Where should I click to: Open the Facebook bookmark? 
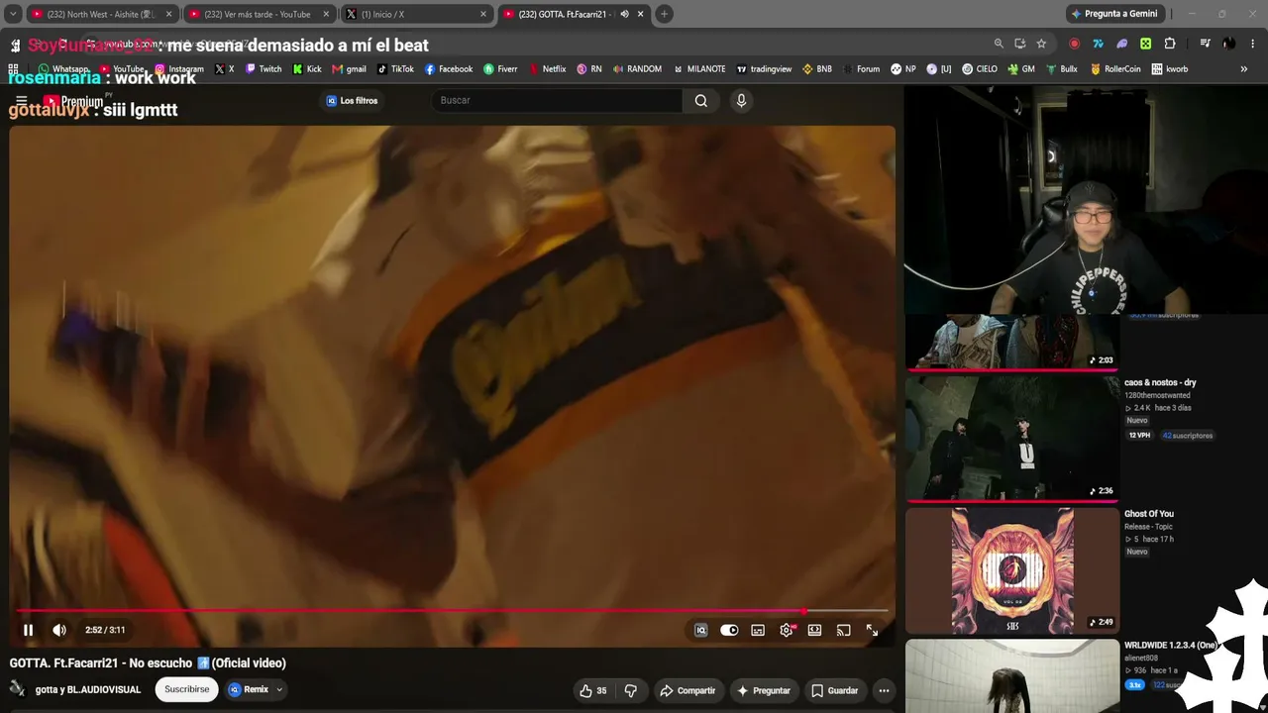click(449, 69)
